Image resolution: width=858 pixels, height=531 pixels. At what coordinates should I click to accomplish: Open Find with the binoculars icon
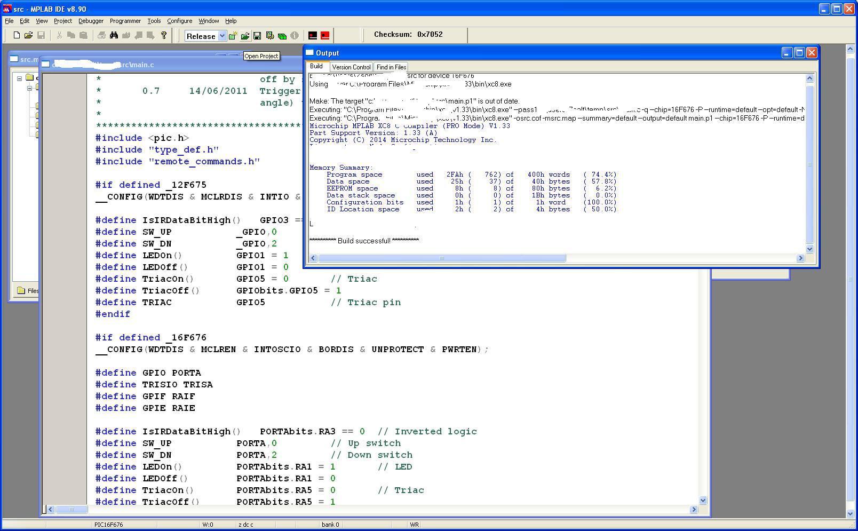click(114, 35)
